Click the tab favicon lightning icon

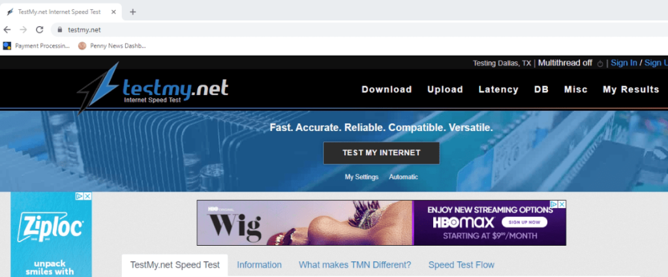10,12
